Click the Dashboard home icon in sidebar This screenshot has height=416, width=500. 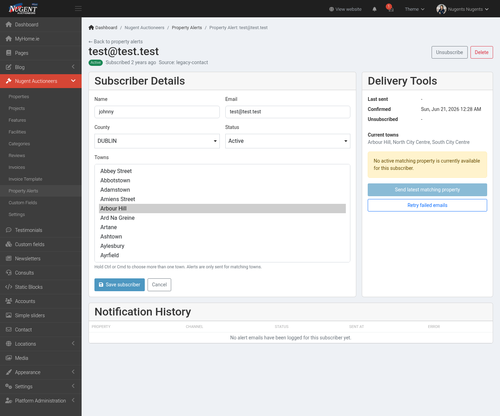(9, 25)
